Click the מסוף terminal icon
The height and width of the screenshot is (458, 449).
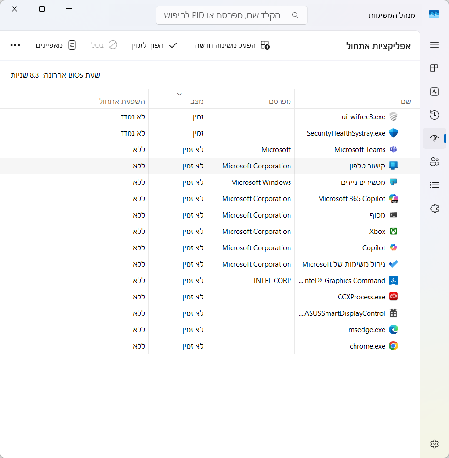pos(393,215)
